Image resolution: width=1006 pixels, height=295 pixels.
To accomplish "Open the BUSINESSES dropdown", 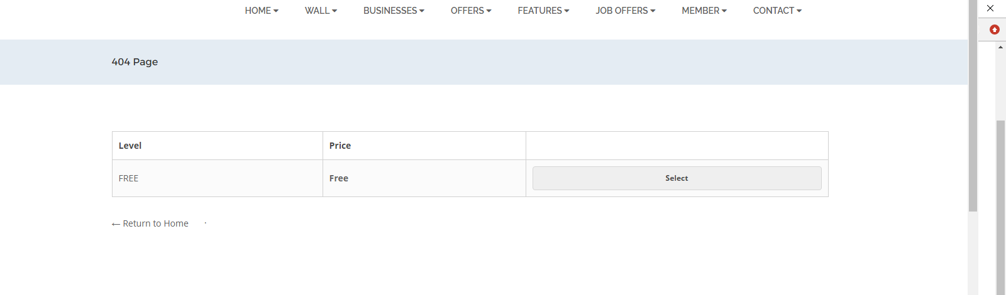I will 394,11.
